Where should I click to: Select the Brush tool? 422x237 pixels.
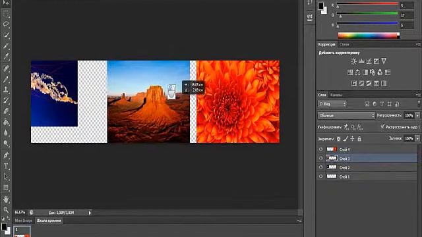(x=6, y=79)
